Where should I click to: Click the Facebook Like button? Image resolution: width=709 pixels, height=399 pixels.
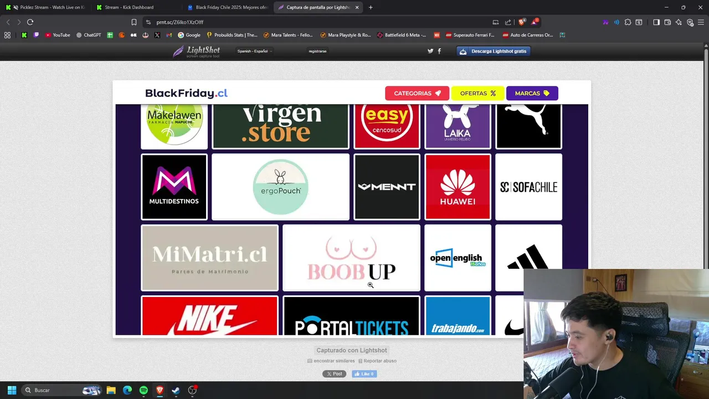pyautogui.click(x=364, y=374)
